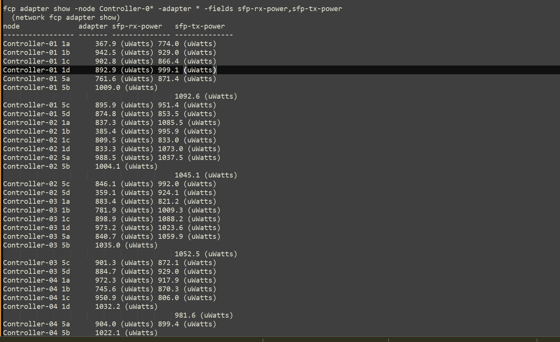Click the 1045.1 wrapped tx-power value
Screen dimensions: 560x342
[187, 175]
